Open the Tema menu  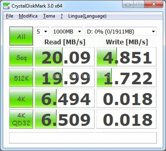pyautogui.click(x=49, y=16)
